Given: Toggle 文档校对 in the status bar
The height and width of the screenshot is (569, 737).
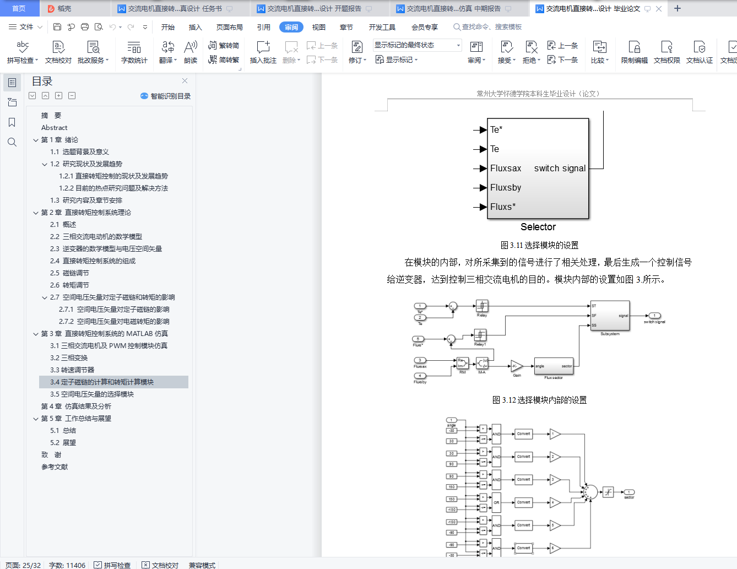Looking at the screenshot, I should (160, 565).
